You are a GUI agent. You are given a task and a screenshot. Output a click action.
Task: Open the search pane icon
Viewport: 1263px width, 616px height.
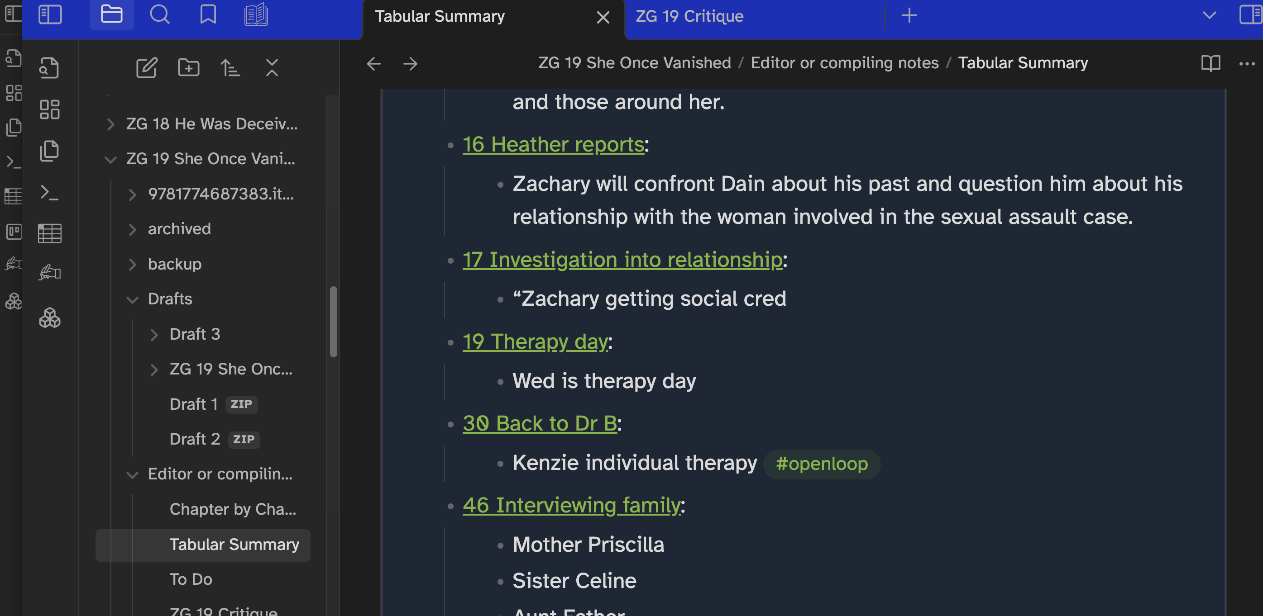pyautogui.click(x=159, y=15)
